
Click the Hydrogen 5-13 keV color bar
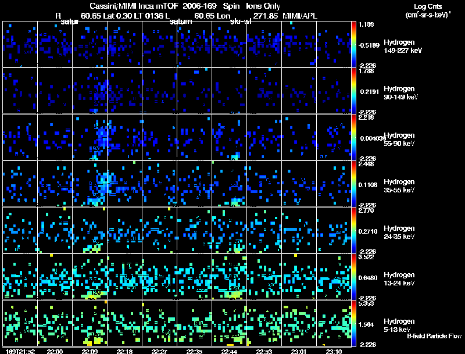click(x=355, y=323)
